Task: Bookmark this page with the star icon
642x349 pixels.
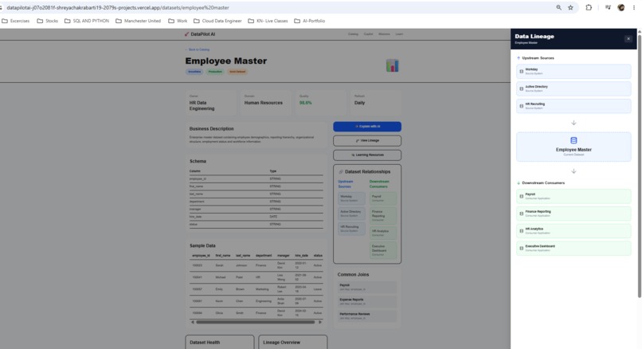Action: click(x=570, y=7)
